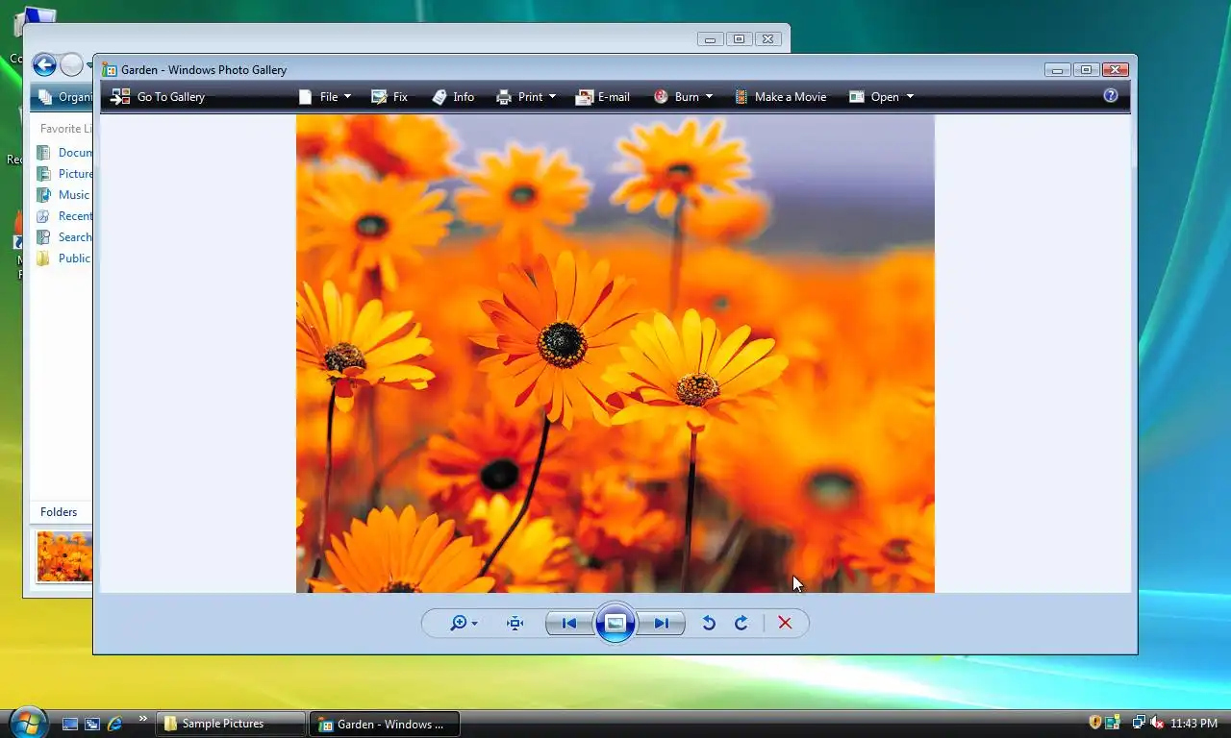This screenshot has width=1231, height=738.
Task: Open the File menu in Photo Gallery
Action: (324, 96)
